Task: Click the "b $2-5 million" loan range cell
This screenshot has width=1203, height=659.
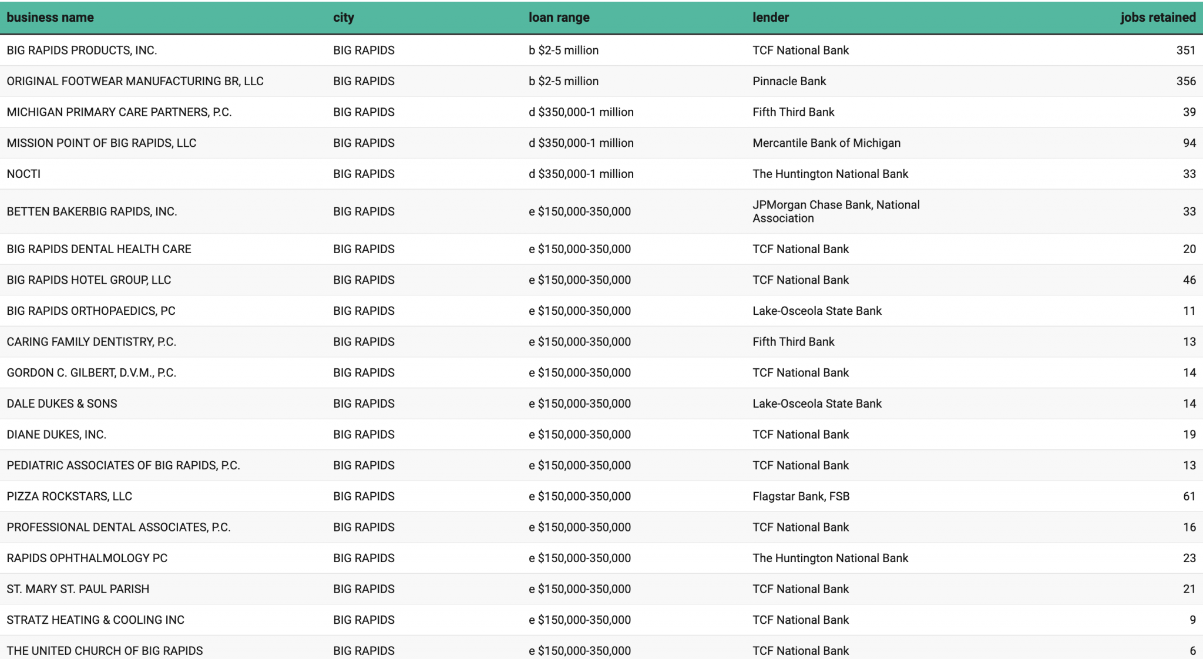Action: click(564, 50)
